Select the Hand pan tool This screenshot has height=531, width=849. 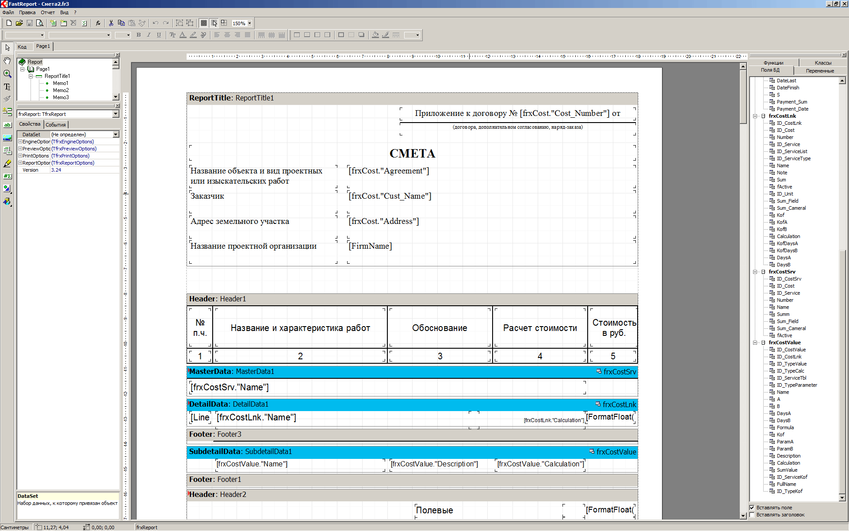click(x=8, y=61)
